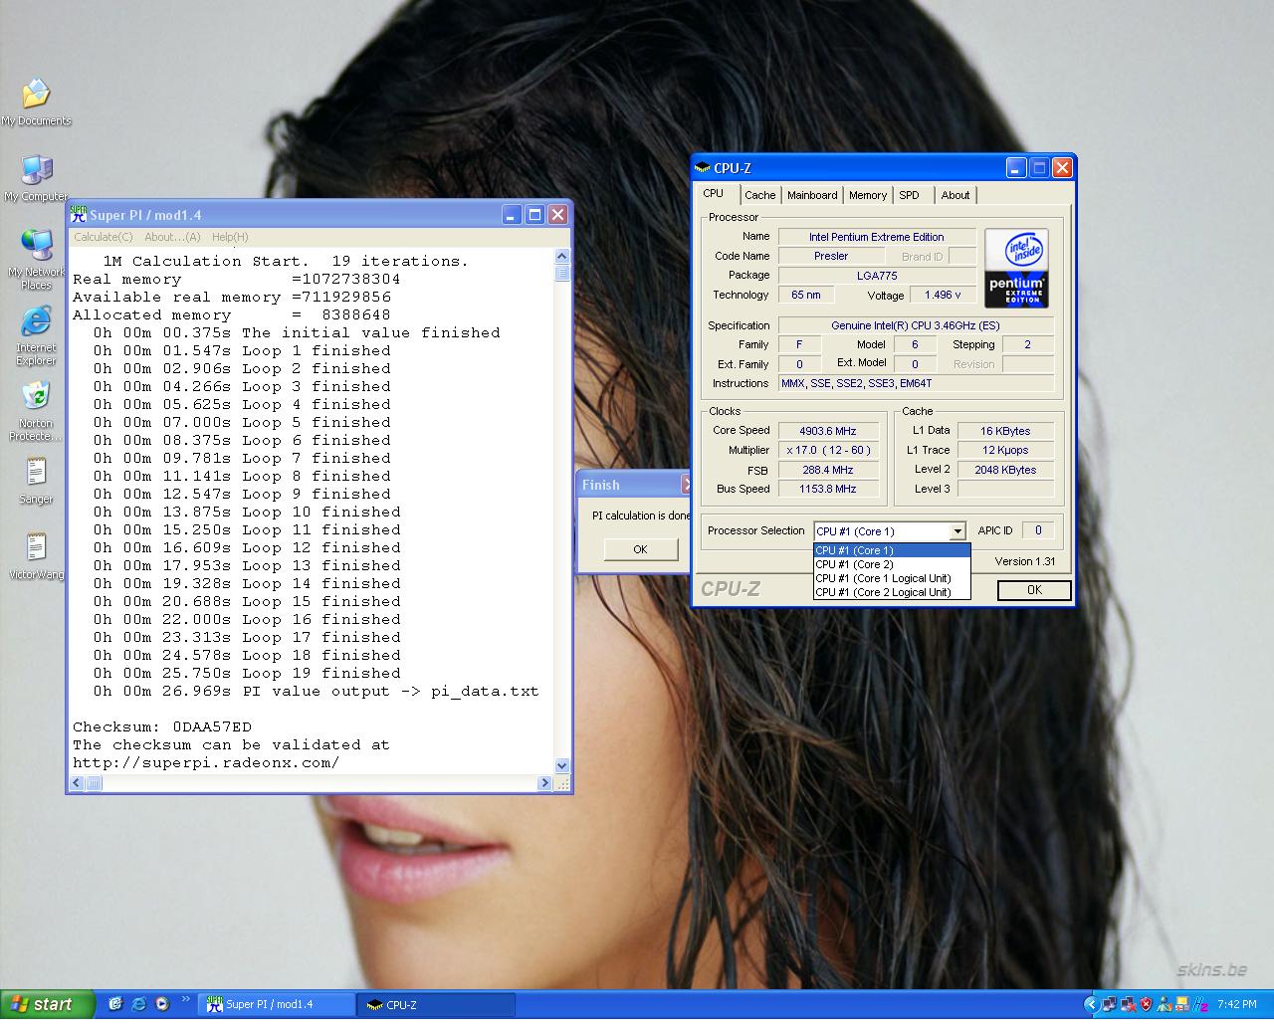
Task: Switch to the Mainboard tab in CPU-Z
Action: point(812,195)
